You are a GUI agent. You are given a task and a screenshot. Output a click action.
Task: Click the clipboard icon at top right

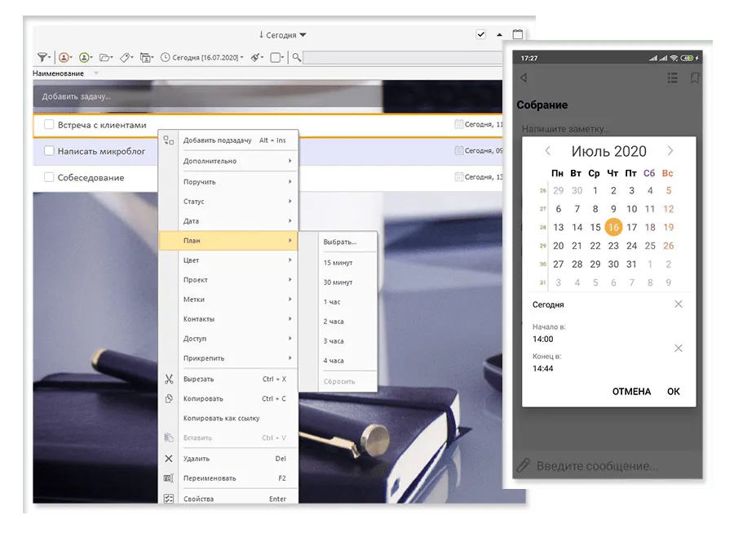pos(517,34)
